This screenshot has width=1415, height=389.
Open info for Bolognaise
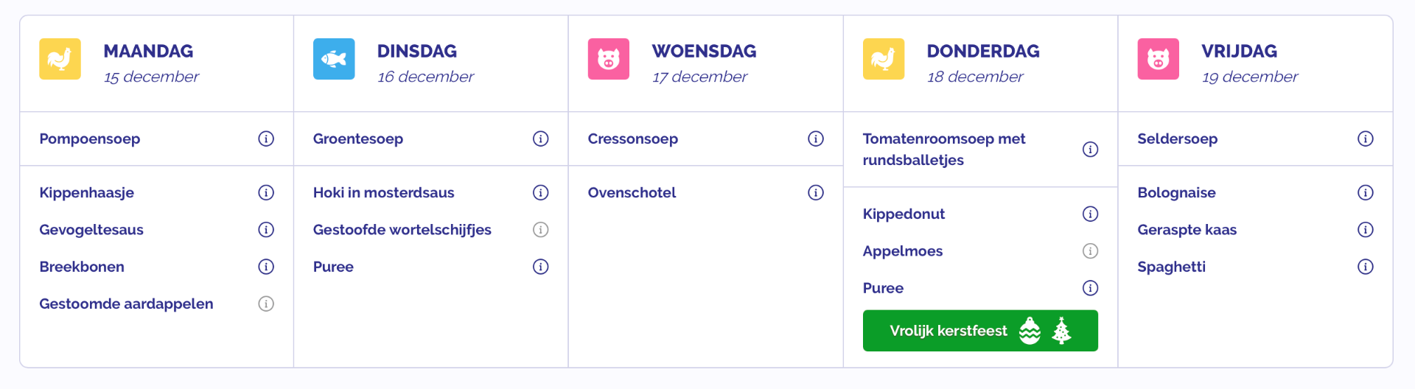coord(1366,192)
